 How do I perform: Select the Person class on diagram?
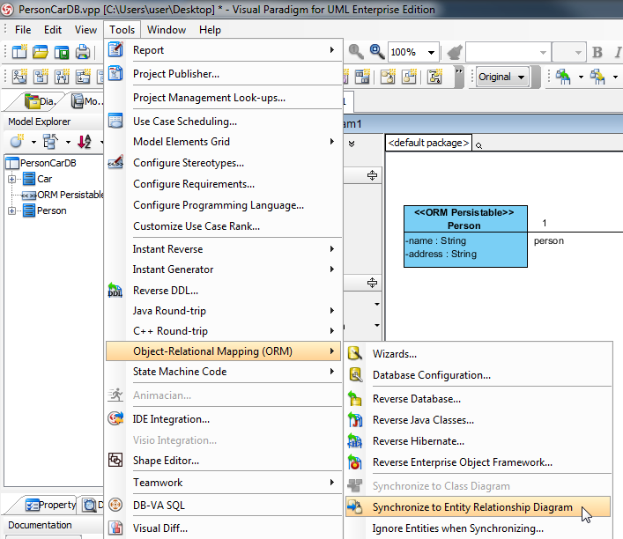[x=465, y=236]
